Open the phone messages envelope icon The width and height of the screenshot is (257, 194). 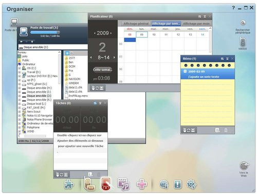89,184
